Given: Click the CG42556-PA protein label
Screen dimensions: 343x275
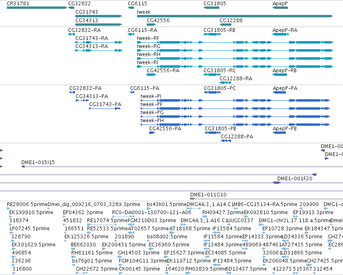Looking at the screenshot, I should pos(165,129).
